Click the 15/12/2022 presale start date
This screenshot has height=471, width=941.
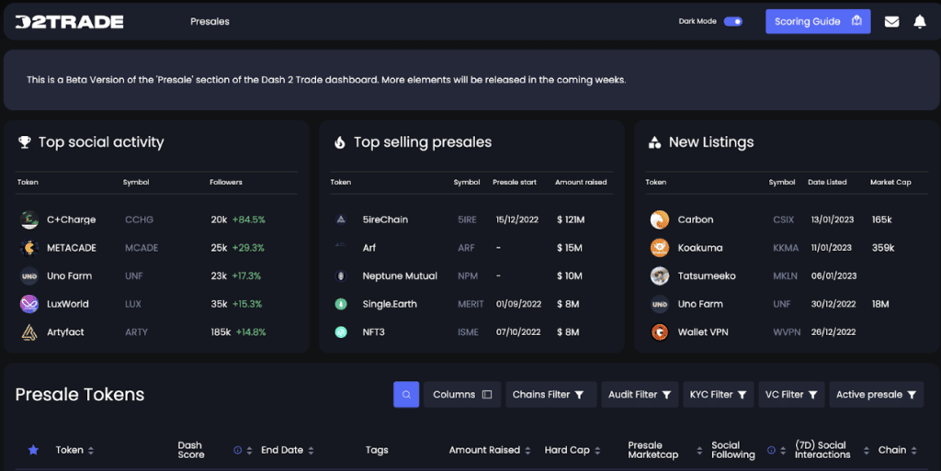coord(517,220)
